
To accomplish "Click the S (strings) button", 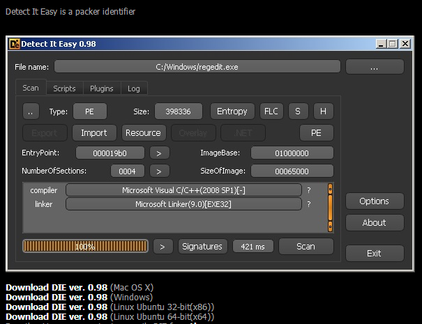I will tap(298, 111).
